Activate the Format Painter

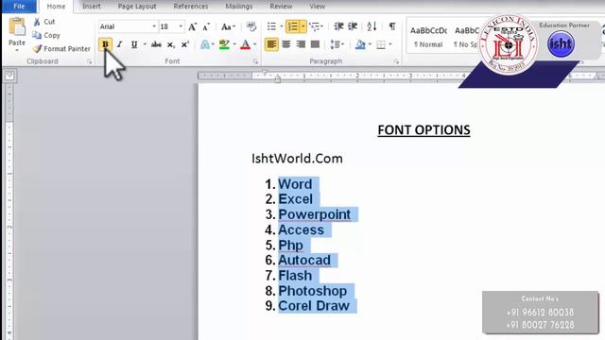point(61,48)
